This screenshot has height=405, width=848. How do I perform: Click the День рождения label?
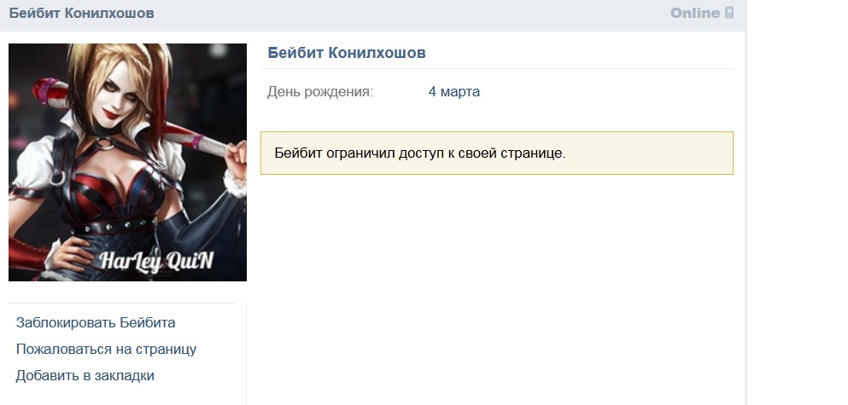pyautogui.click(x=320, y=92)
